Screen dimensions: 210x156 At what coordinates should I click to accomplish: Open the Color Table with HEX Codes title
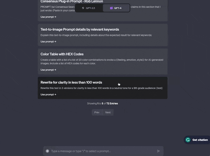click(x=62, y=54)
